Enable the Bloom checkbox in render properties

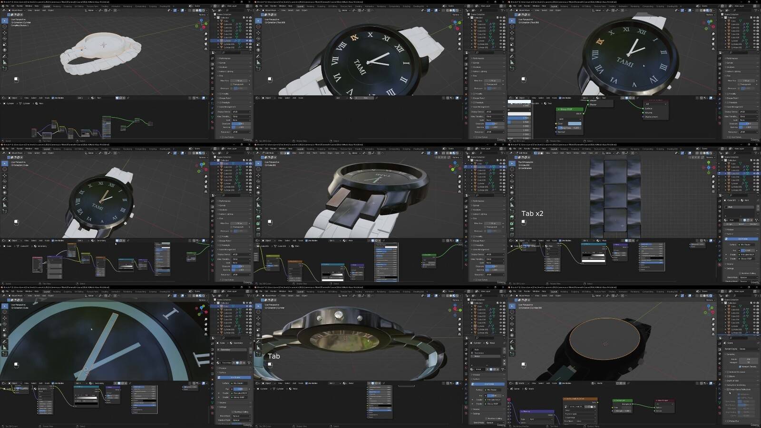[728, 376]
